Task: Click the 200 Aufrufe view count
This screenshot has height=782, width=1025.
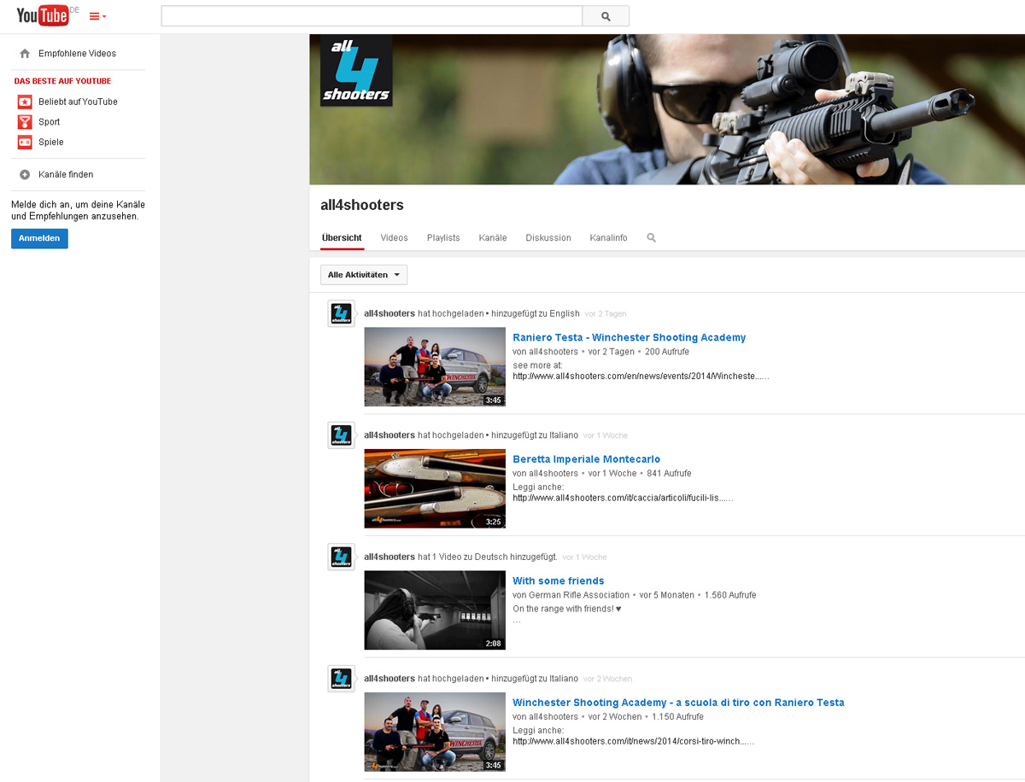Action: (667, 352)
